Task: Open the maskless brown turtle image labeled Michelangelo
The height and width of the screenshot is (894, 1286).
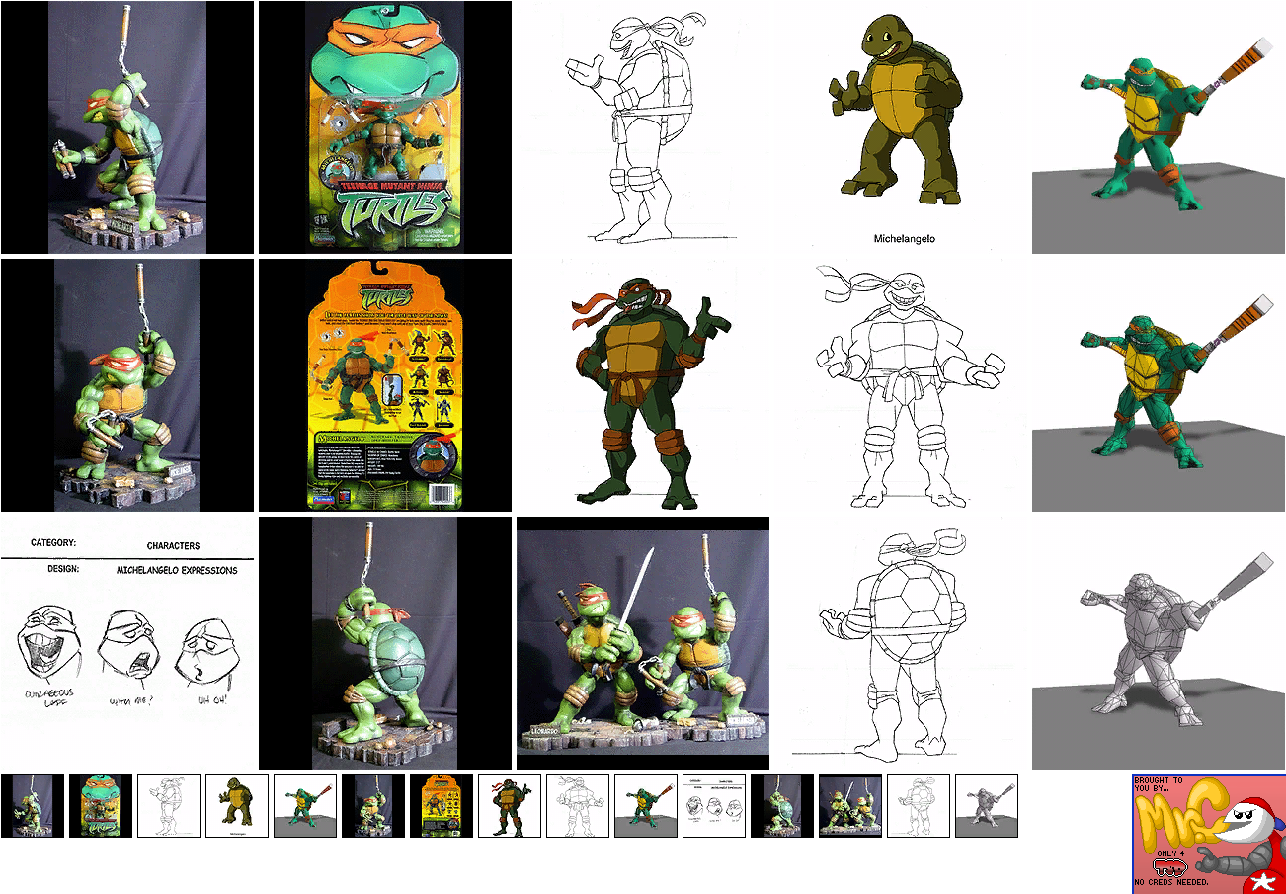Action: click(901, 127)
